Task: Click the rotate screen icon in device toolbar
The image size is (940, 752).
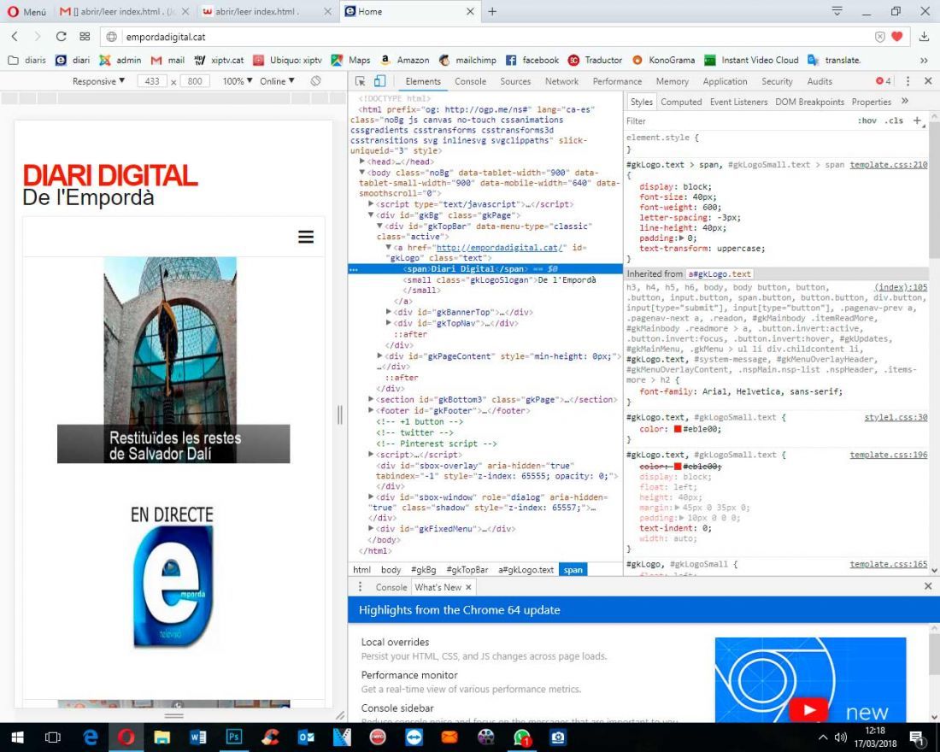Action: point(316,81)
